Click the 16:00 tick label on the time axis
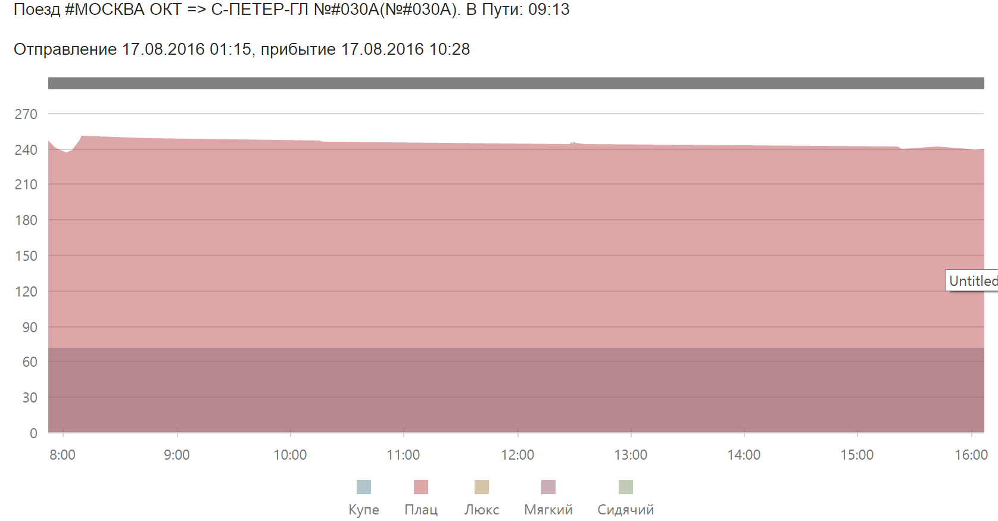This screenshot has width=998, height=521. [971, 455]
